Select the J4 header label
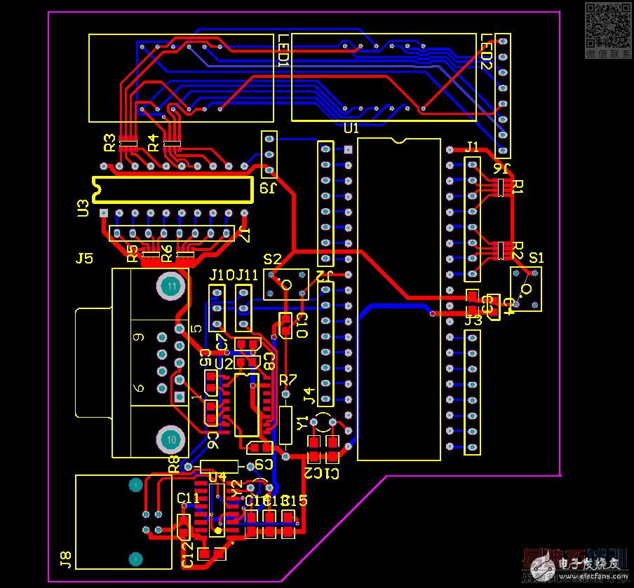 (309, 396)
